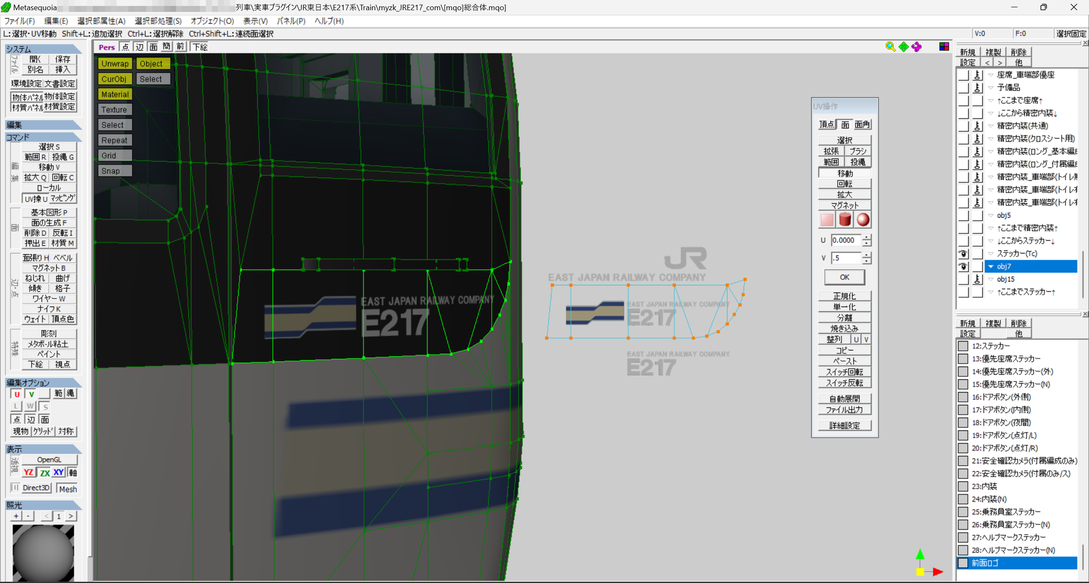Click the 自動展開 button
1089x583 pixels.
point(844,399)
